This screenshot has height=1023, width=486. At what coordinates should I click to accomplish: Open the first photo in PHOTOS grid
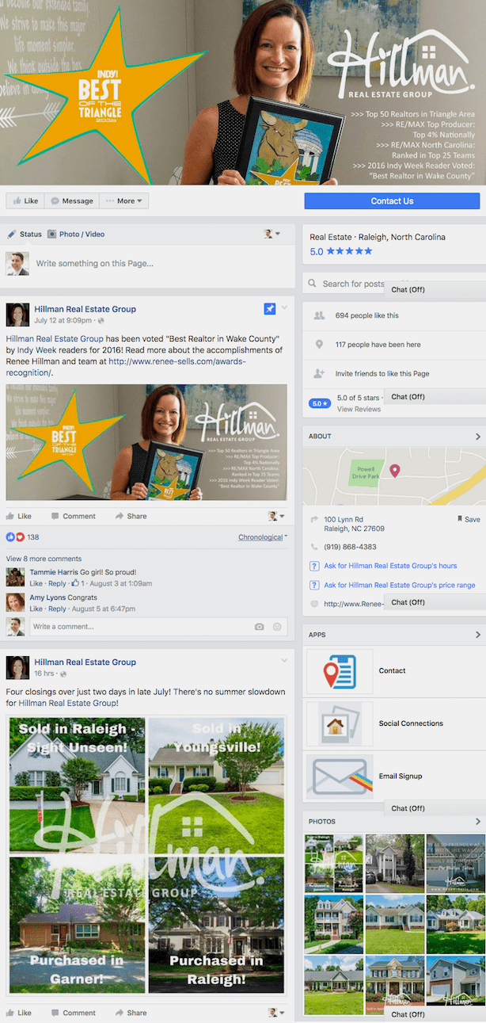[x=333, y=862]
